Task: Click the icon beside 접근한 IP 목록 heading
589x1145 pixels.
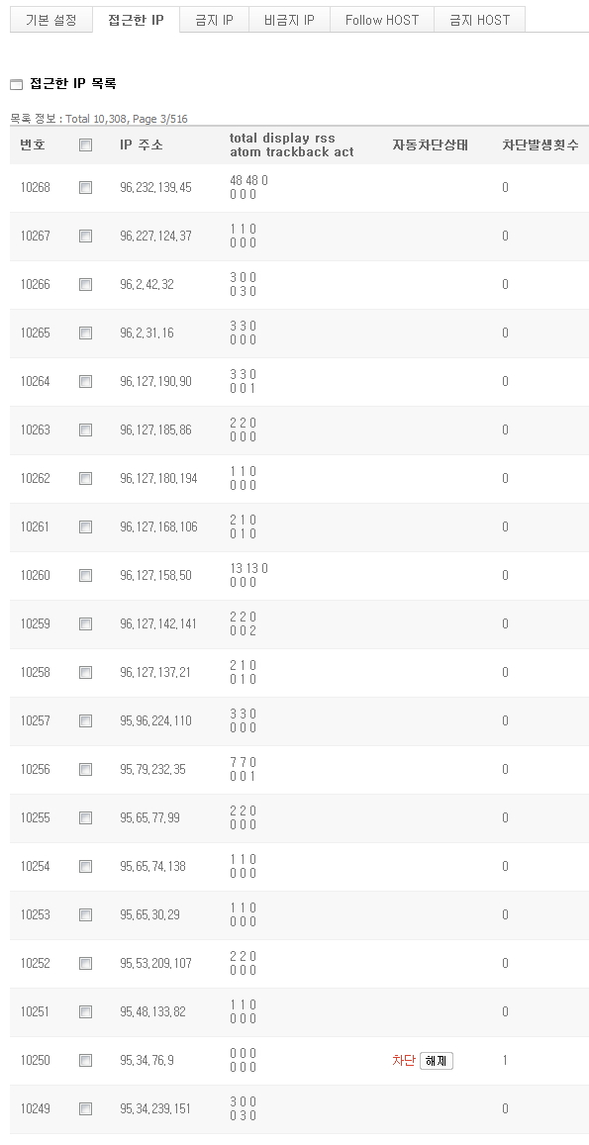Action: [x=16, y=85]
